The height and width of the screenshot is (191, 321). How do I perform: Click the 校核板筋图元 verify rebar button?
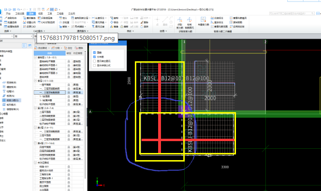[189, 23]
